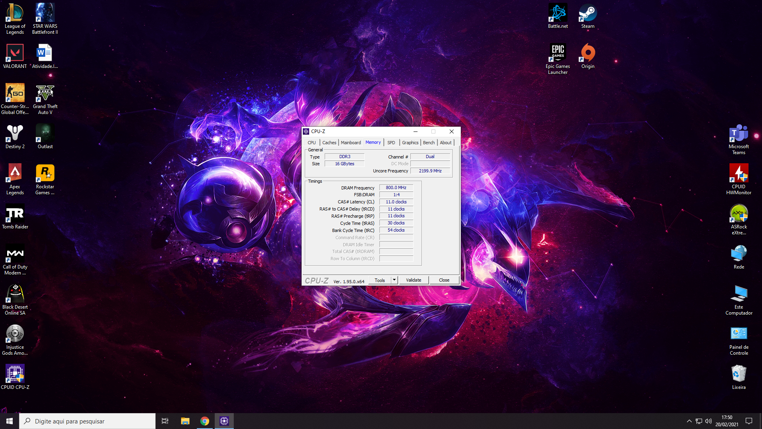Image resolution: width=762 pixels, height=429 pixels.
Task: Select the Rede network icon
Action: 739,257
